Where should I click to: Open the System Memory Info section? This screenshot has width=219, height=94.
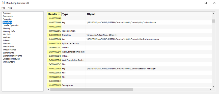pyautogui.click(x=12, y=56)
